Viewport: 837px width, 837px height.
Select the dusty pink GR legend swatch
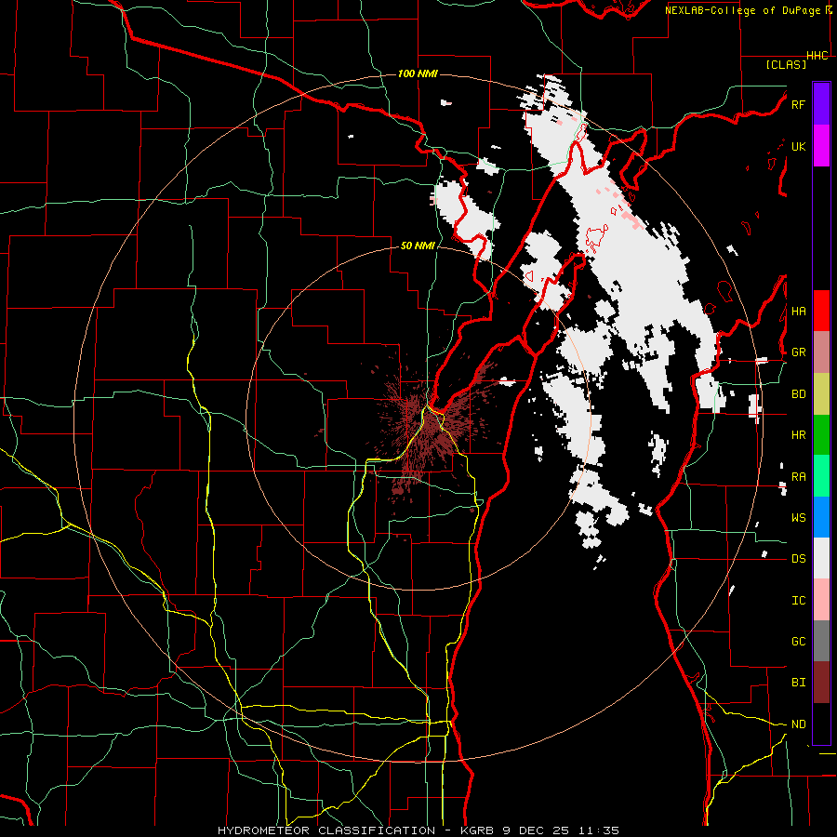(821, 352)
